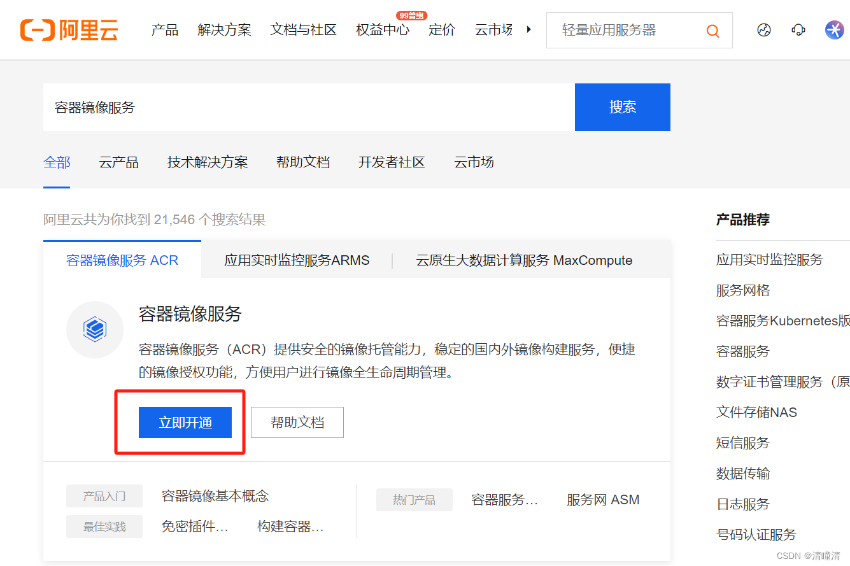Click the 最佳实践 label
850x566 pixels.
(104, 527)
